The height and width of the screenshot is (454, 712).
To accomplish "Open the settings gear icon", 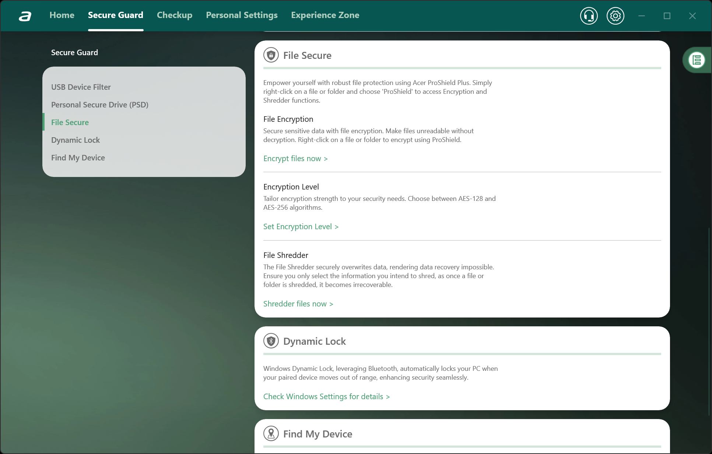I will pyautogui.click(x=615, y=16).
